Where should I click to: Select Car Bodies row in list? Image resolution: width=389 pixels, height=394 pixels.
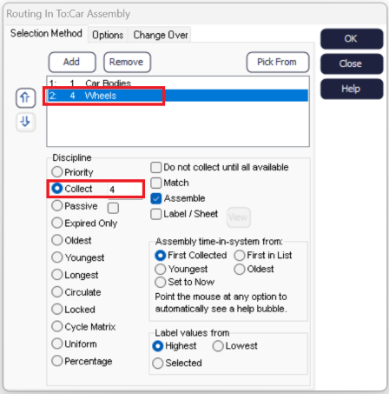point(178,83)
